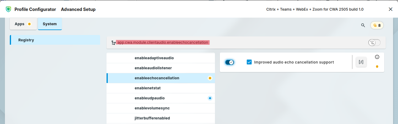Choose enablenetstat from the list
This screenshot has height=124, width=398.
click(148, 88)
